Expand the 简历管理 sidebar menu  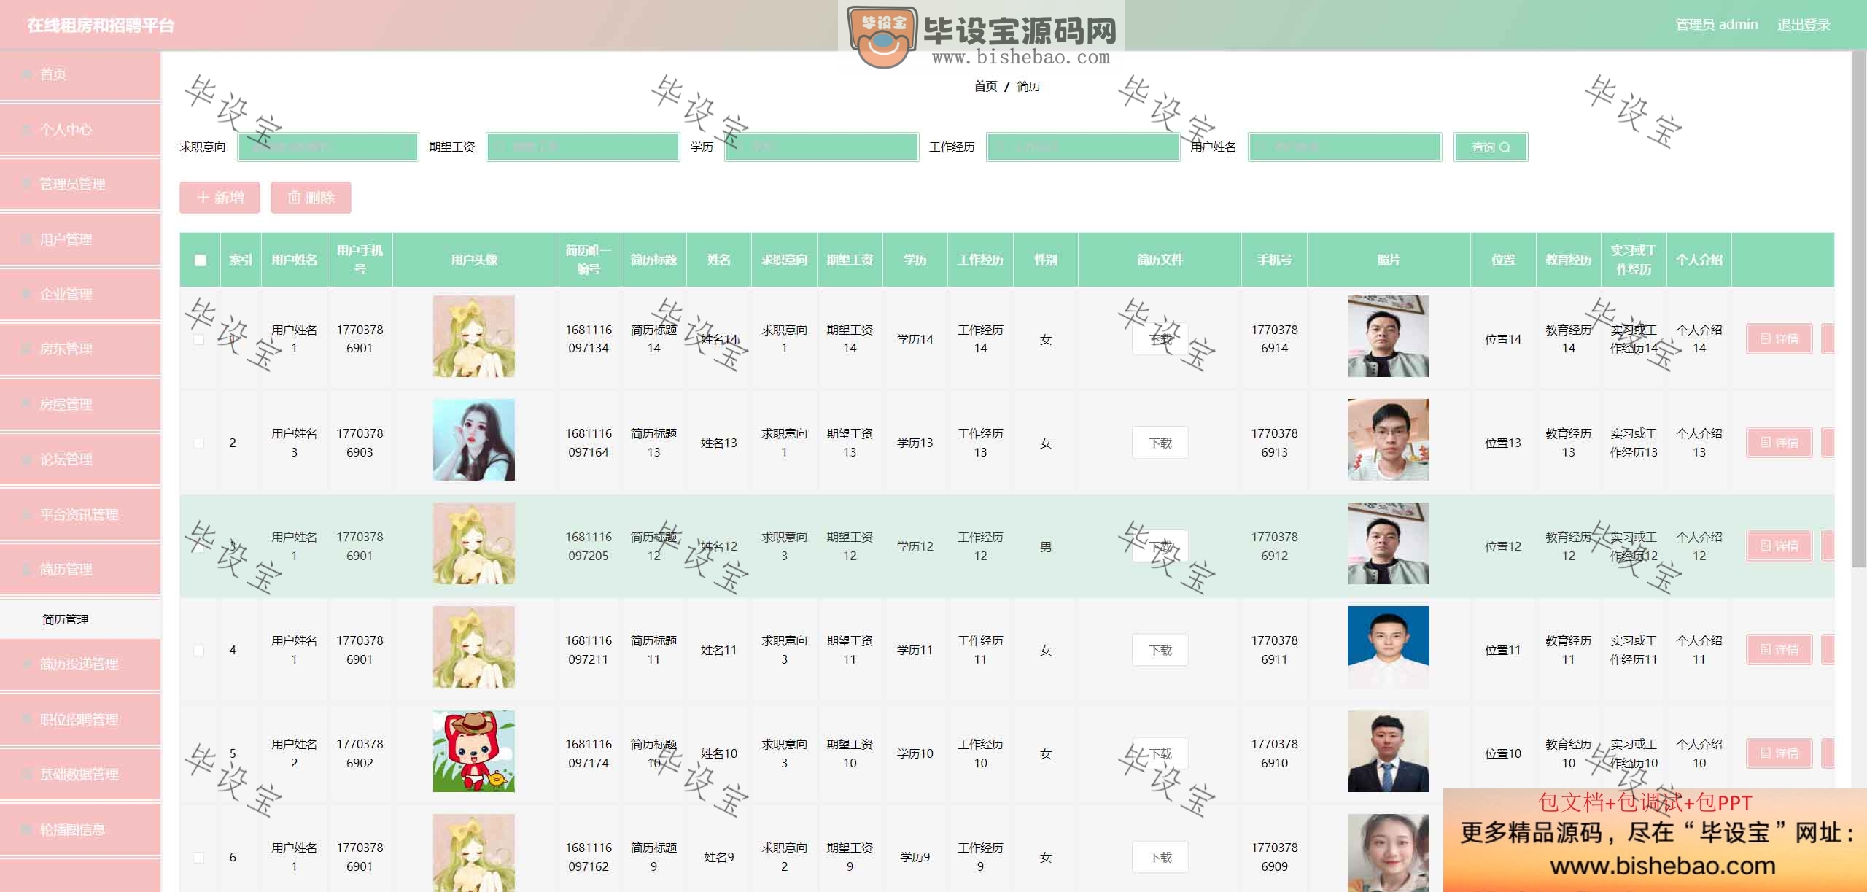pyautogui.click(x=80, y=569)
